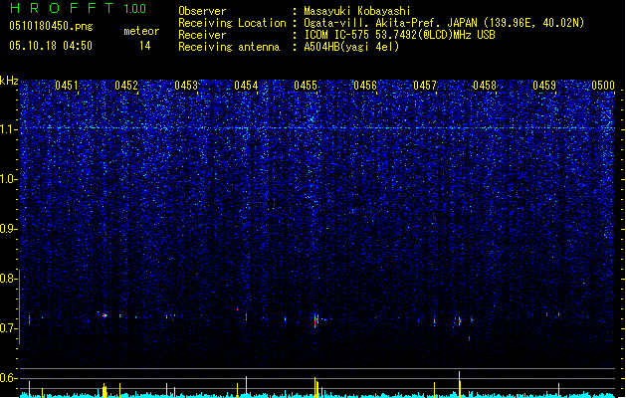Image resolution: width=626 pixels, height=398 pixels.
Task: Click the 0500 time marker
Action: coord(603,86)
